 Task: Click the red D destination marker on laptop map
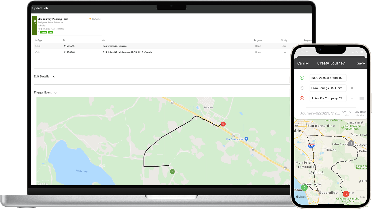[223, 124]
